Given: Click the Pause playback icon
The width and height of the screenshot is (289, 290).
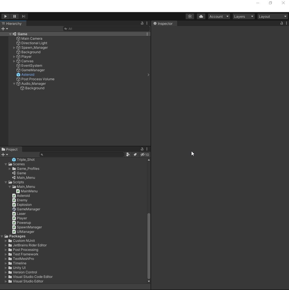Looking at the screenshot, I should pyautogui.click(x=14, y=16).
